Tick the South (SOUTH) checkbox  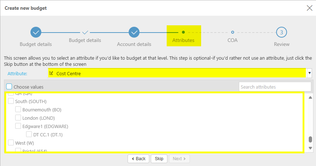pos(11,101)
